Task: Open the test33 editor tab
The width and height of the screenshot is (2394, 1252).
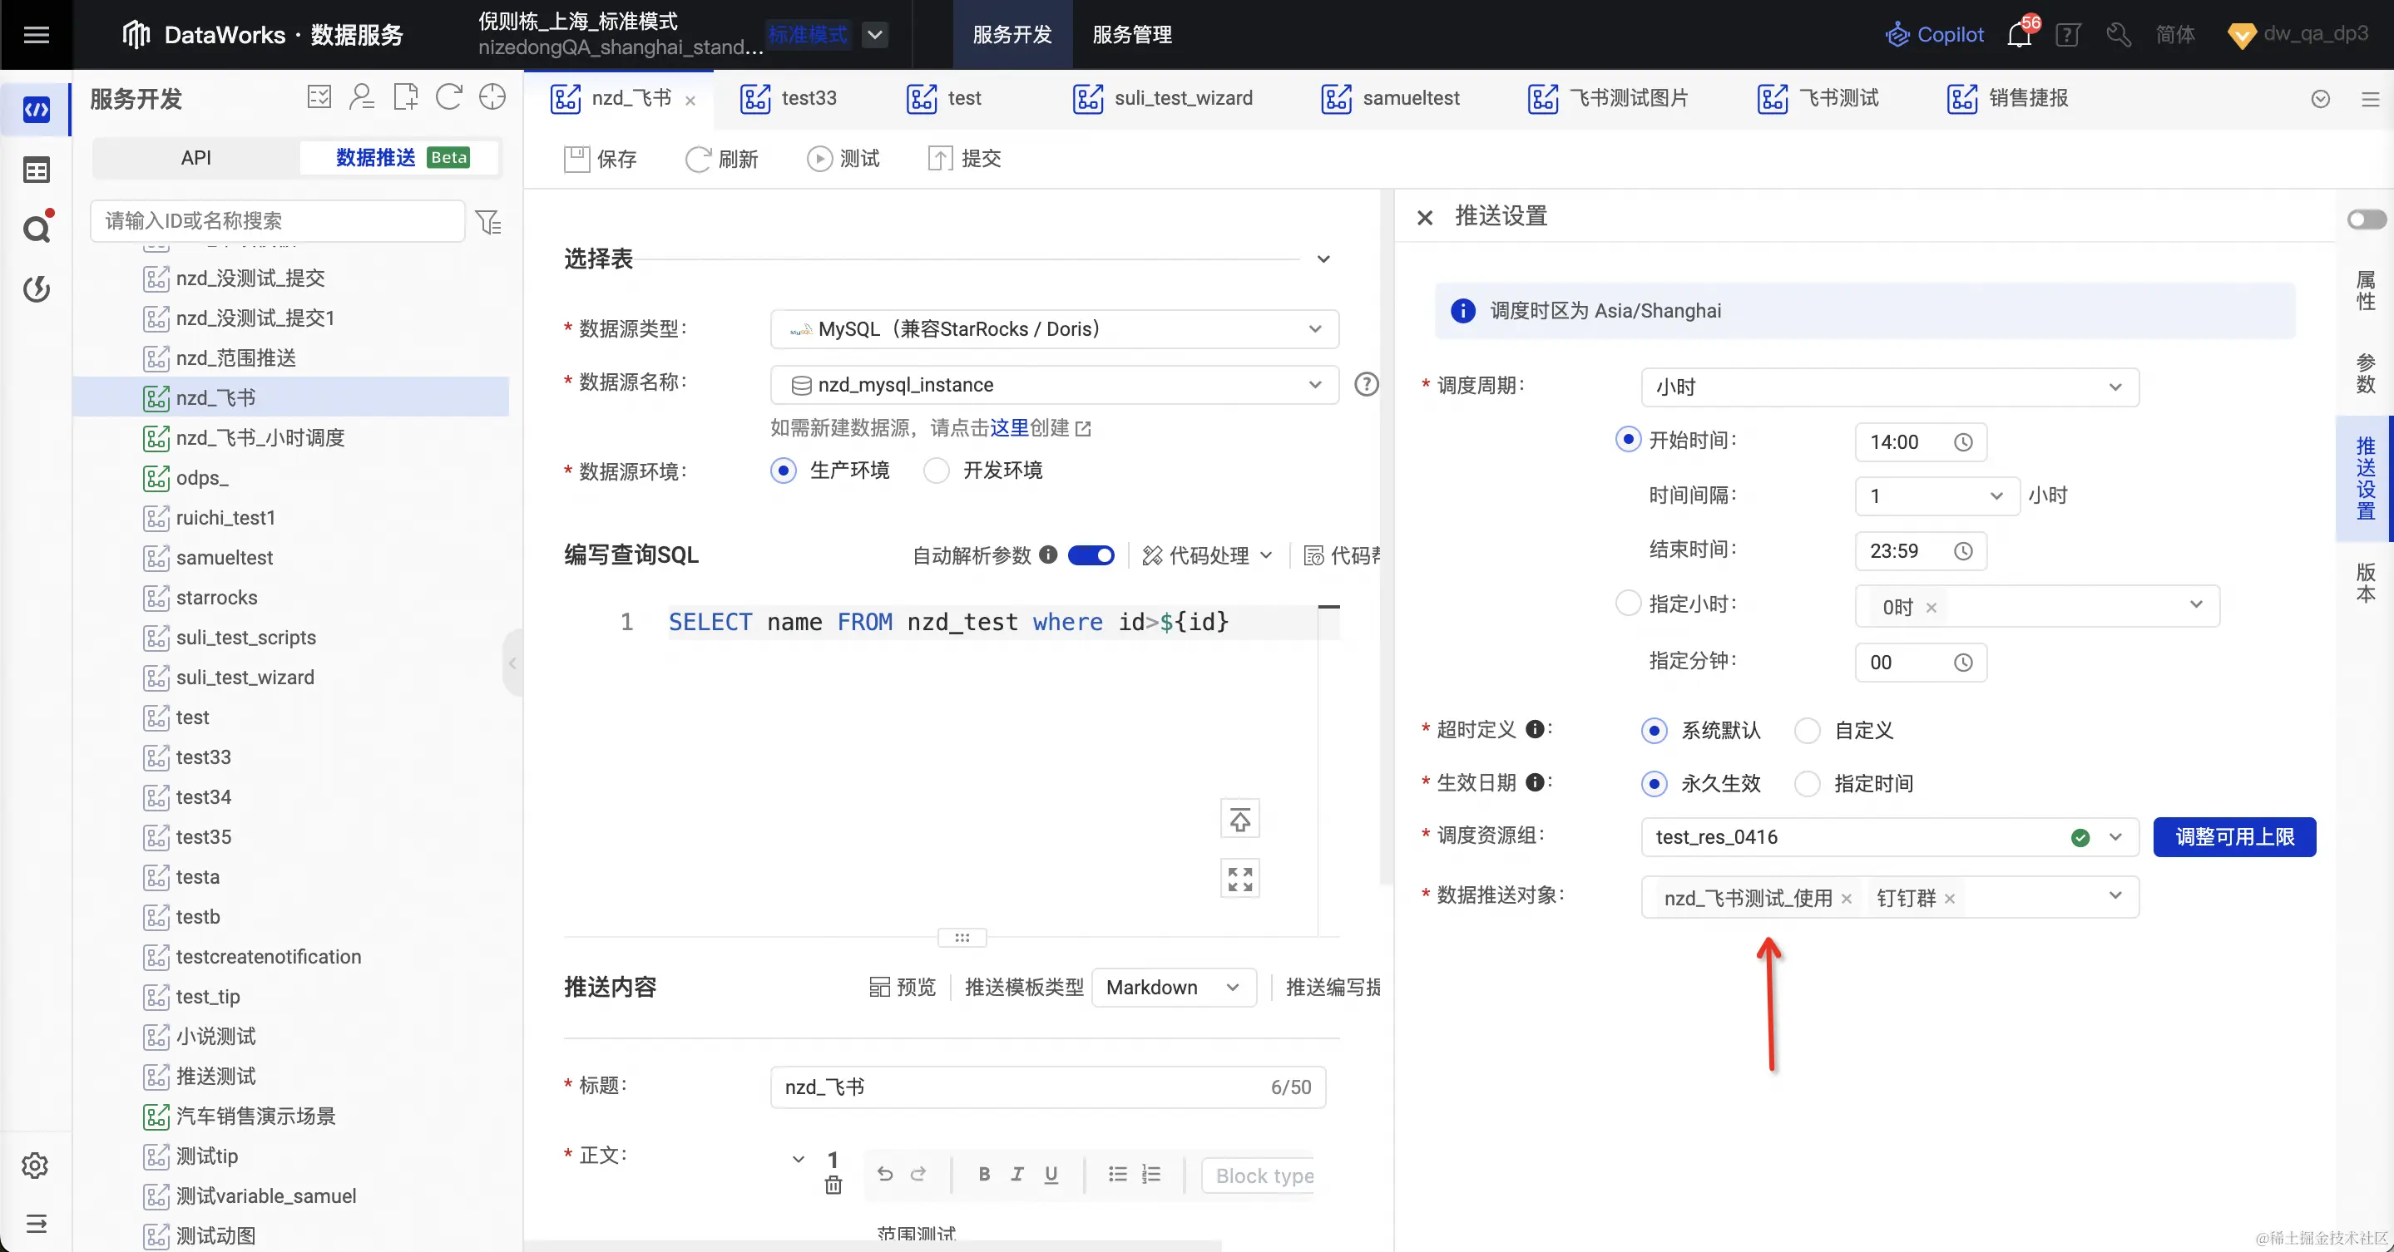Action: tap(808, 98)
